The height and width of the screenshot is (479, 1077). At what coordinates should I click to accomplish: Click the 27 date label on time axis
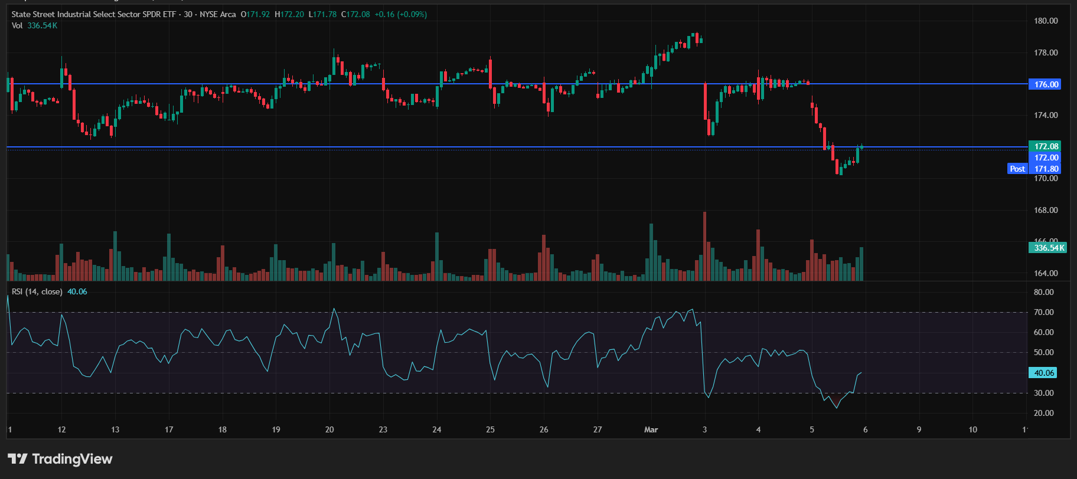[x=598, y=429]
